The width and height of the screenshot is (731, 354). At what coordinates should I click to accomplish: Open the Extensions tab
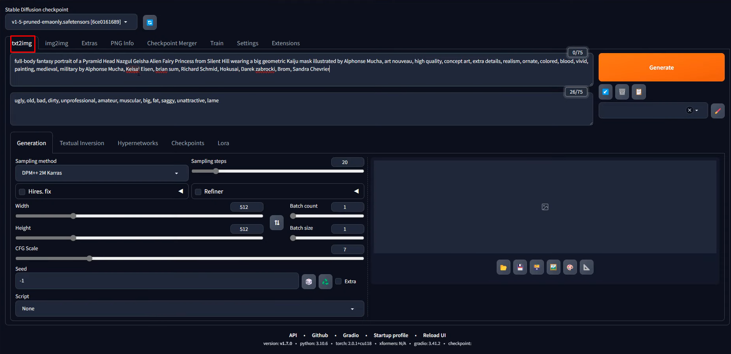point(286,43)
